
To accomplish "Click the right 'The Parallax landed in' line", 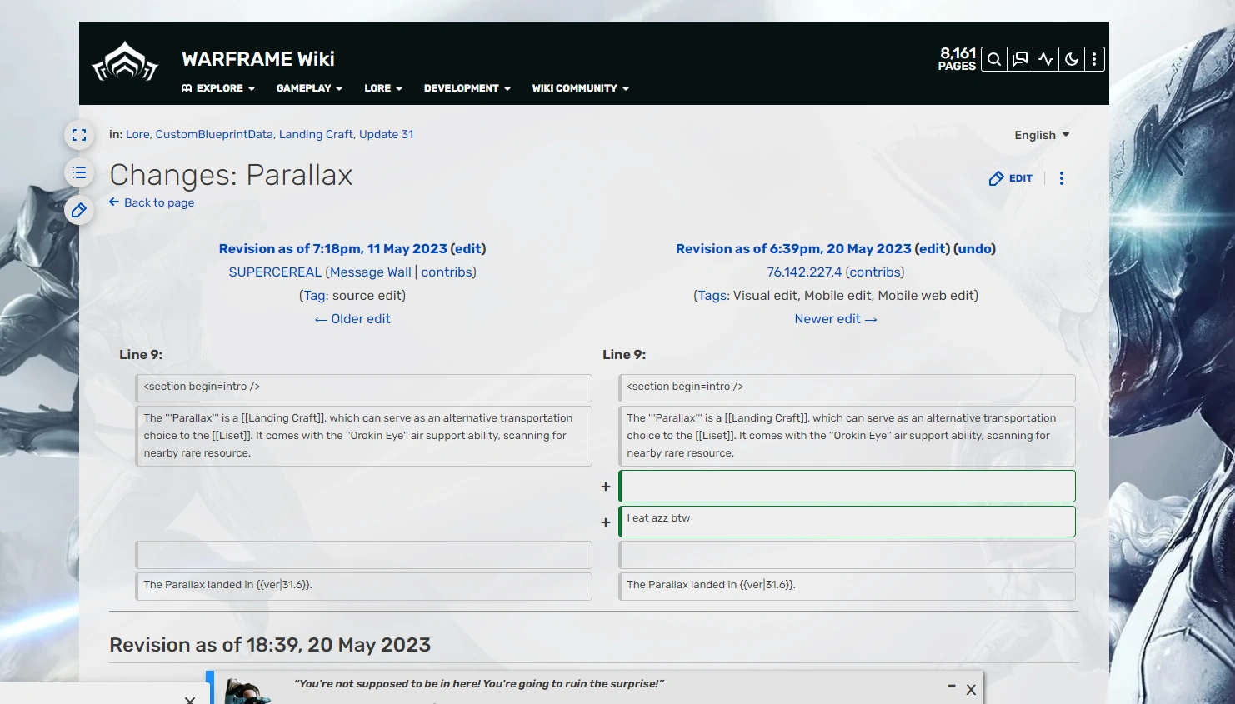I will pos(847,586).
